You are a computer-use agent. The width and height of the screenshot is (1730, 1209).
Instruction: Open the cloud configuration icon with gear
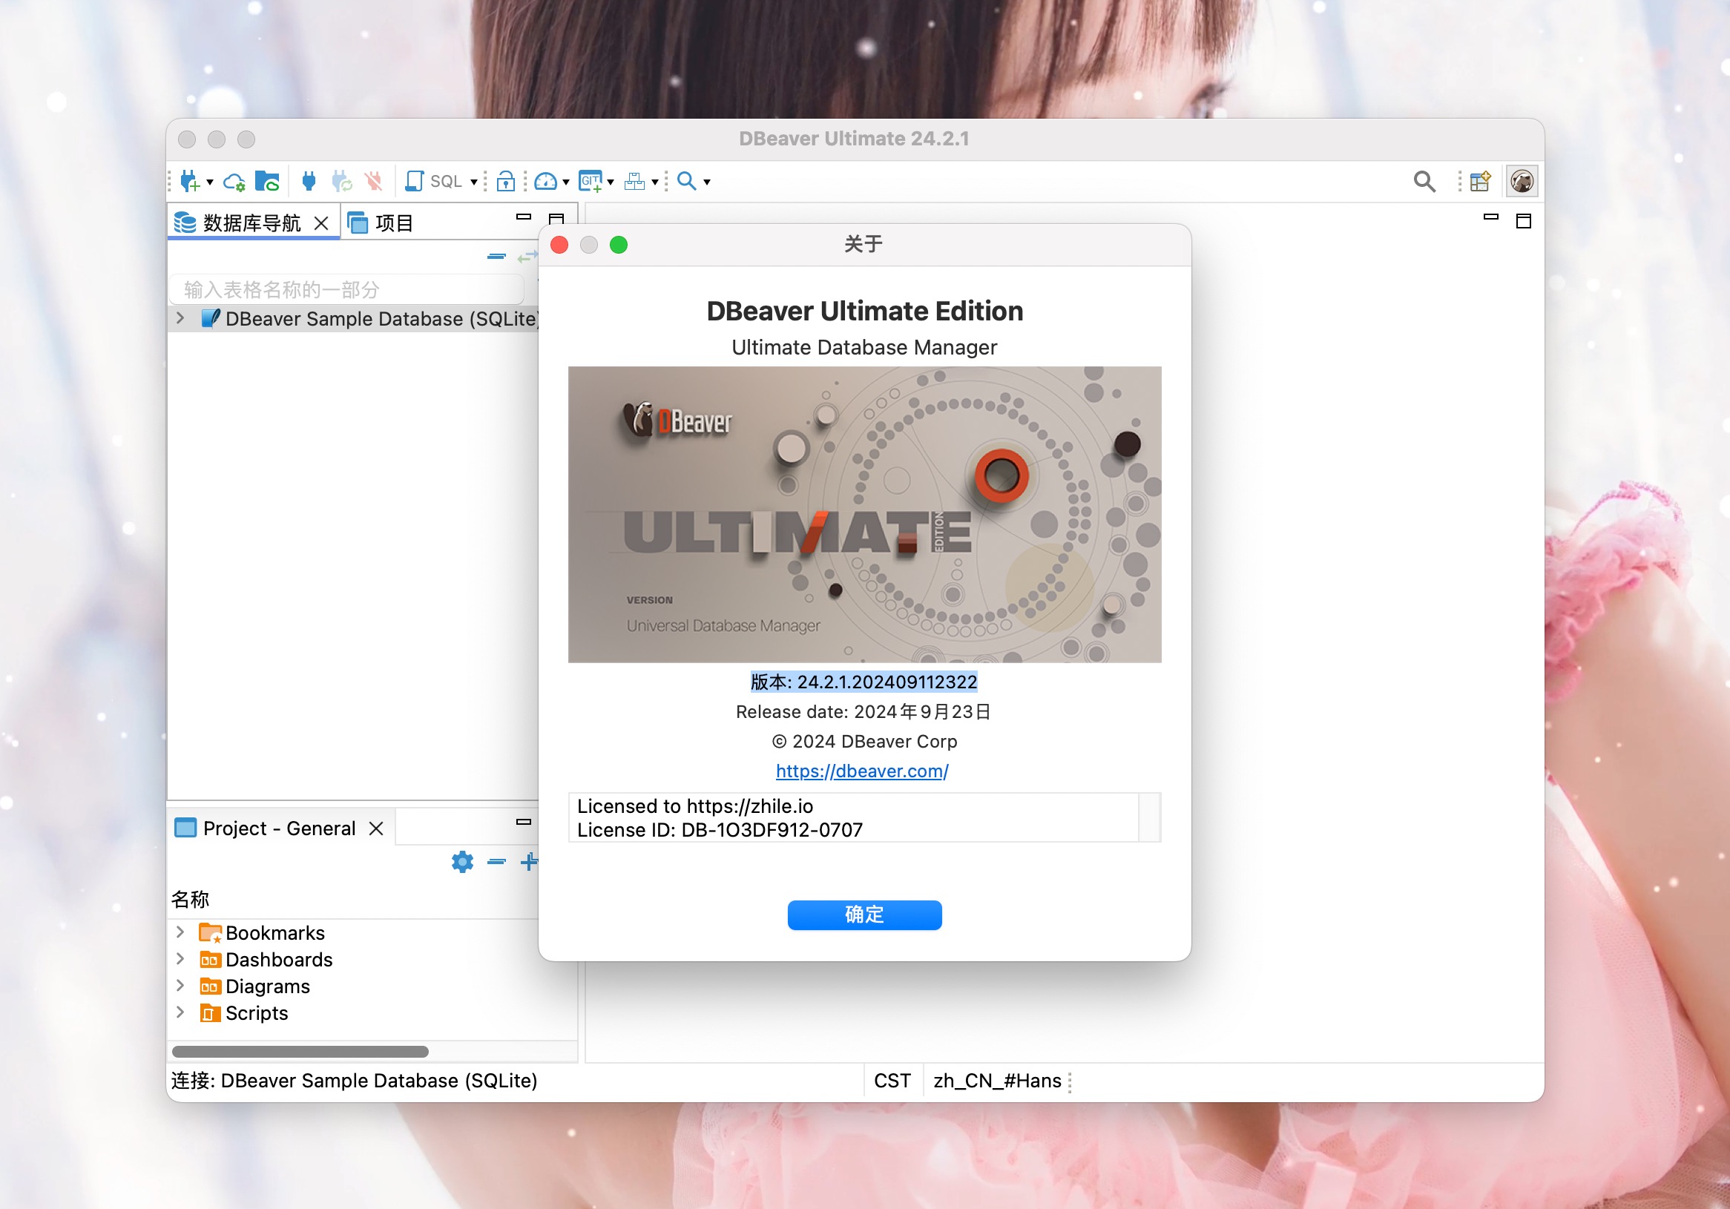[234, 182]
